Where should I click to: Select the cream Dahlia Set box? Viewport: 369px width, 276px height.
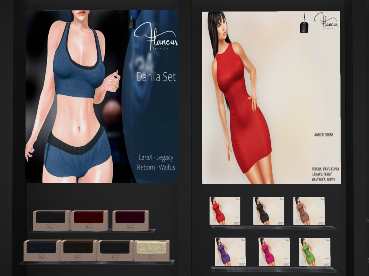(x=152, y=250)
